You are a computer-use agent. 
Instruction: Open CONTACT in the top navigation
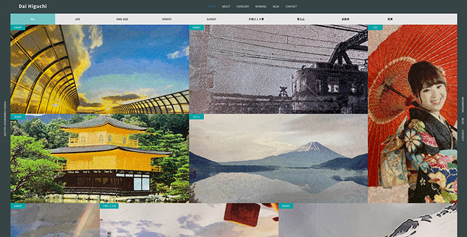pos(291,7)
